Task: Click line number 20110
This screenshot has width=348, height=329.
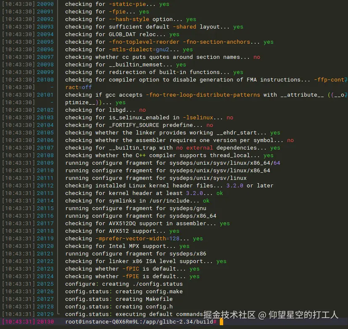Action: pyautogui.click(x=45, y=170)
